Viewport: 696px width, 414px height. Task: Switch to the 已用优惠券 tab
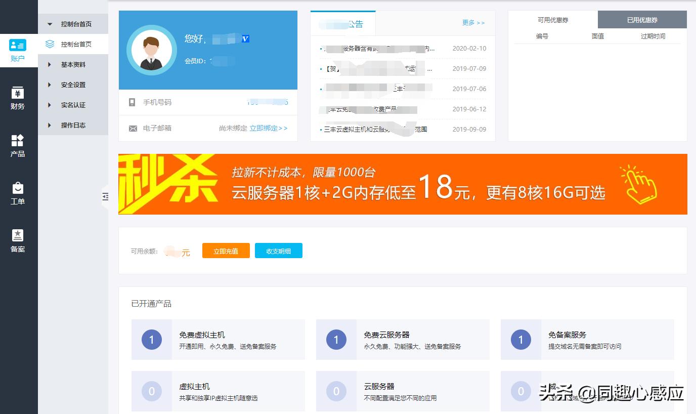tap(642, 19)
